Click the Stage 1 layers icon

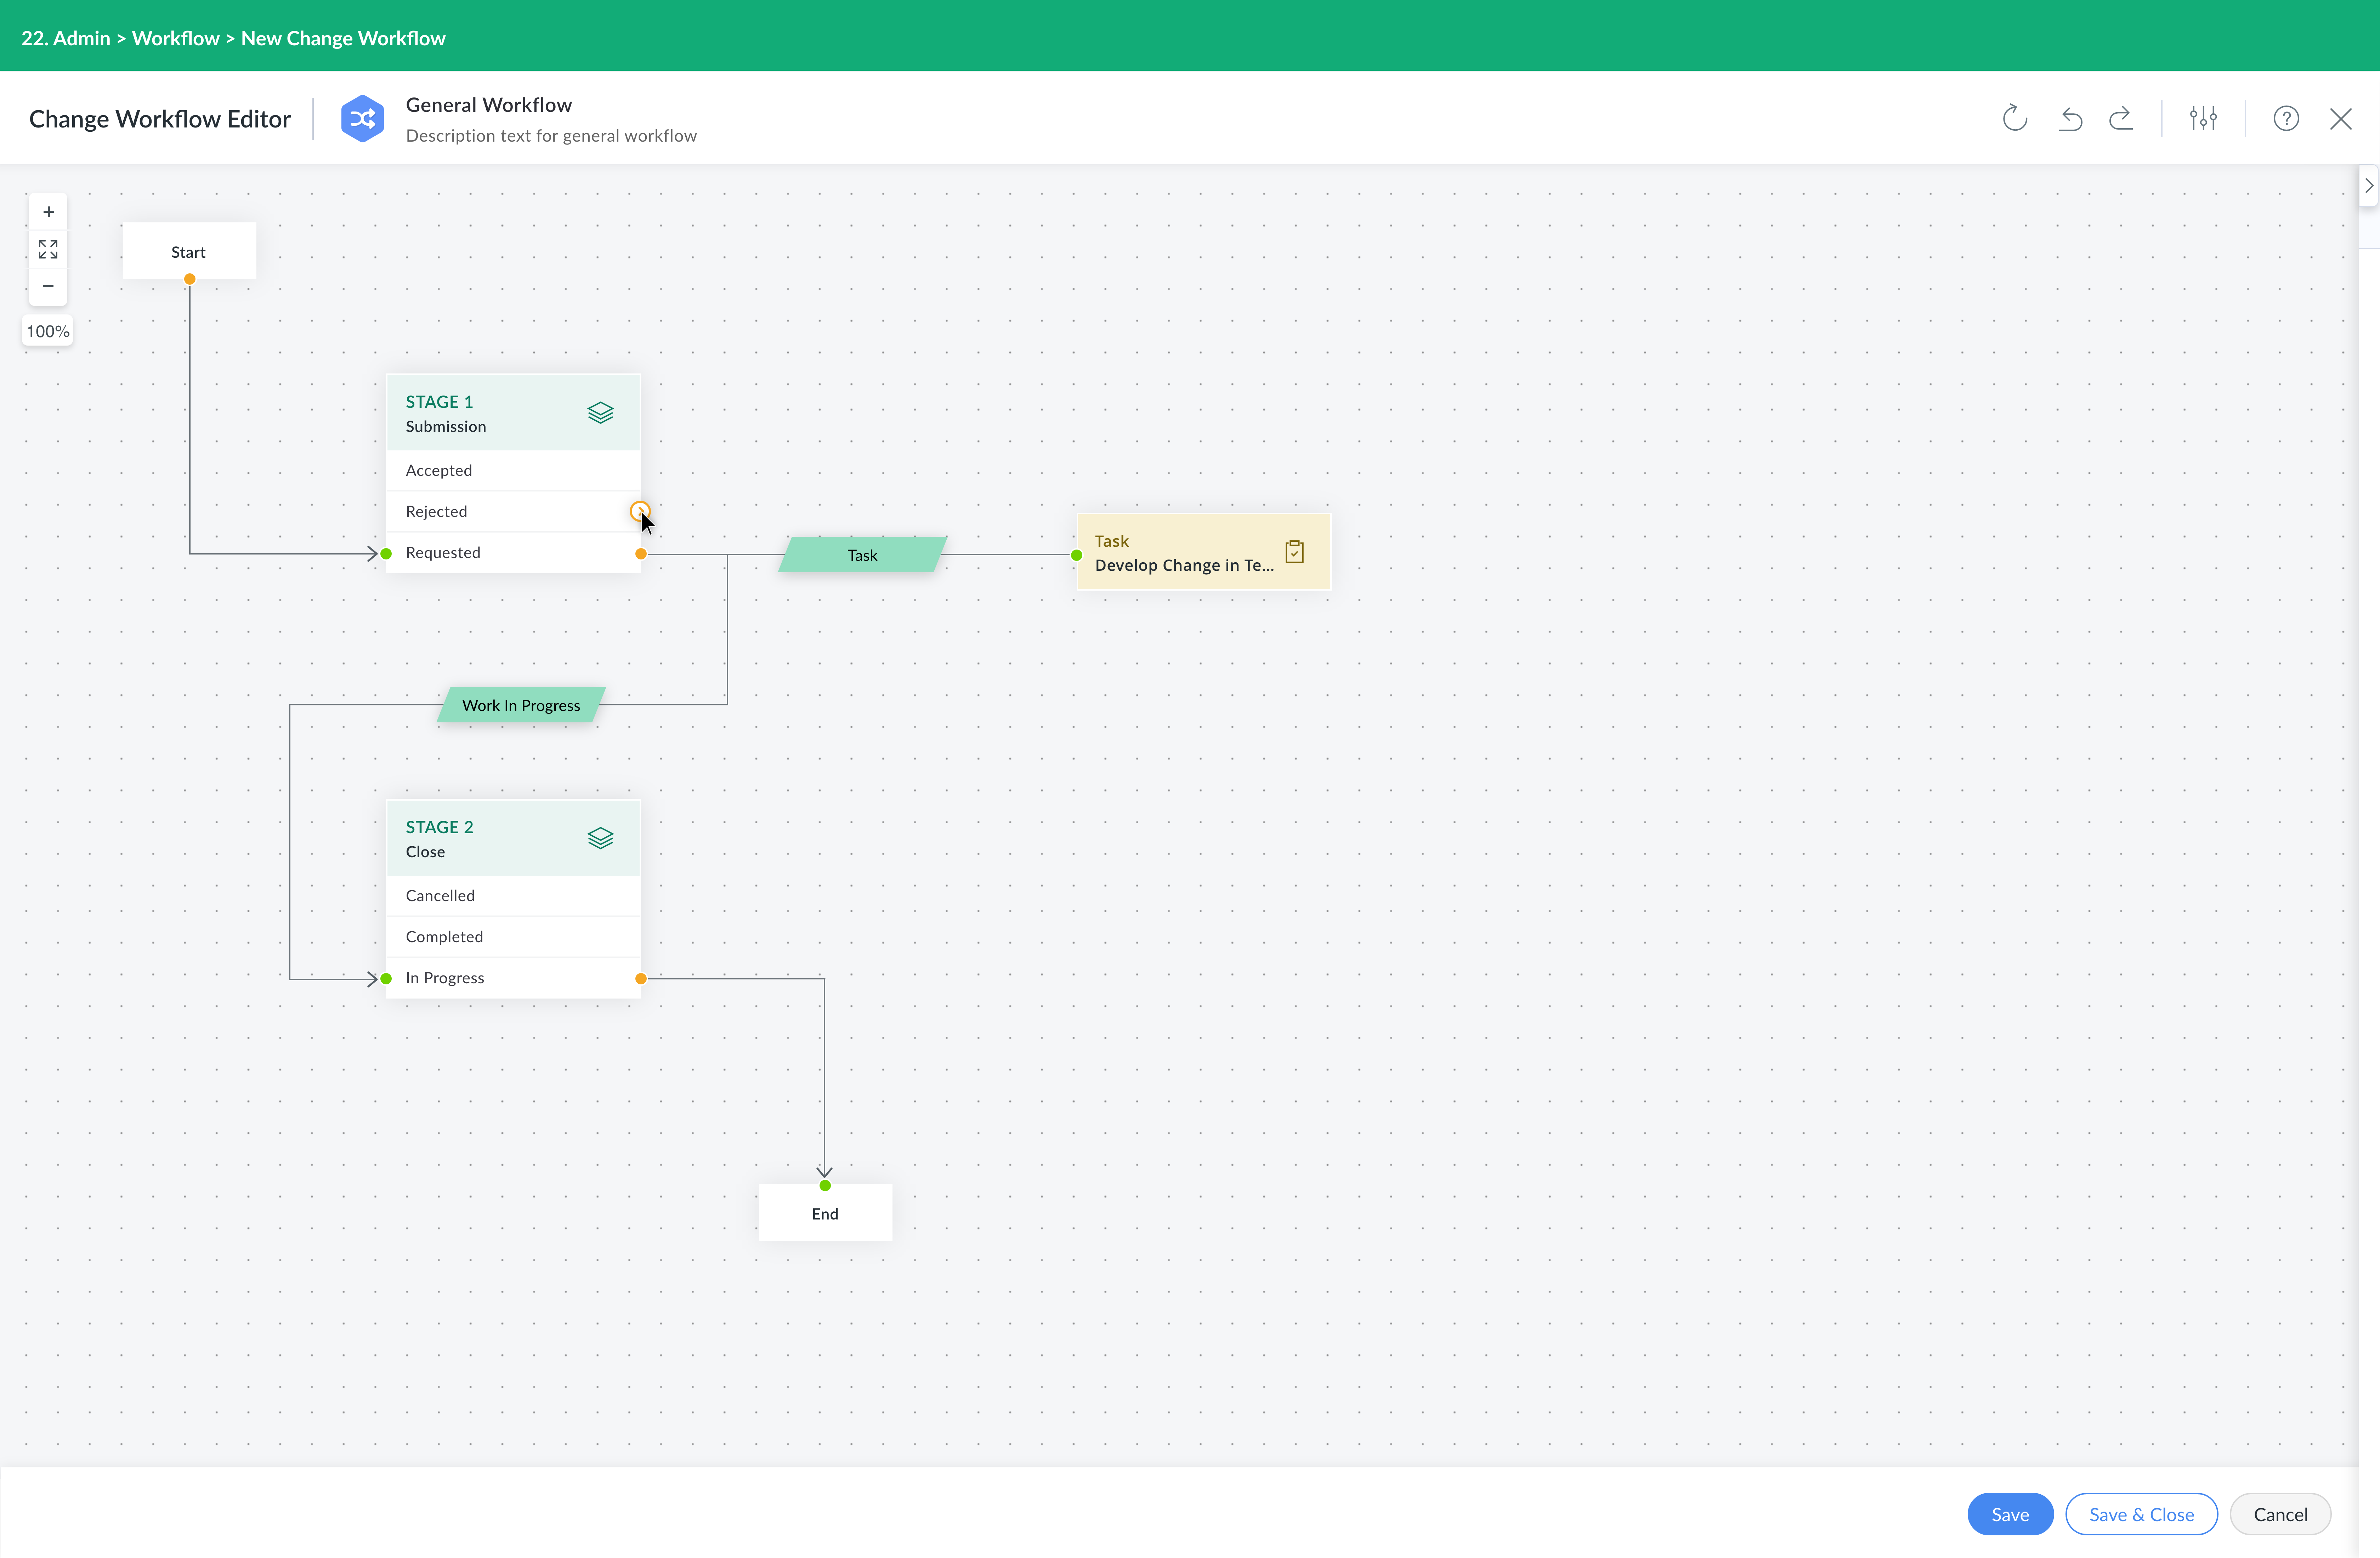tap(600, 413)
